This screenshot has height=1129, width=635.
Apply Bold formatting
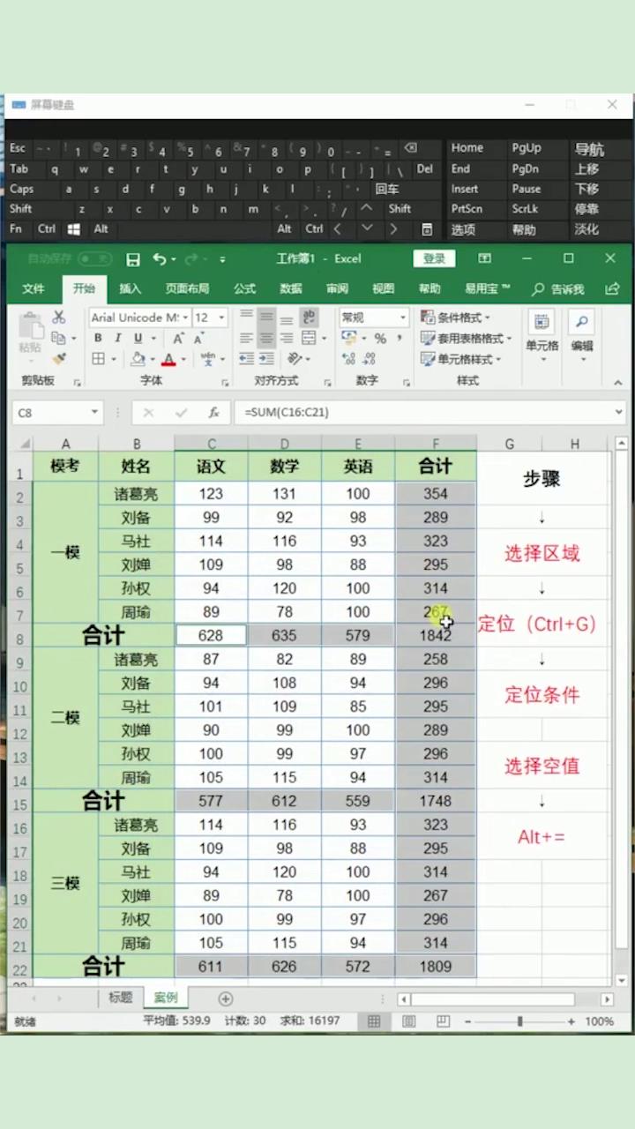pyautogui.click(x=98, y=338)
